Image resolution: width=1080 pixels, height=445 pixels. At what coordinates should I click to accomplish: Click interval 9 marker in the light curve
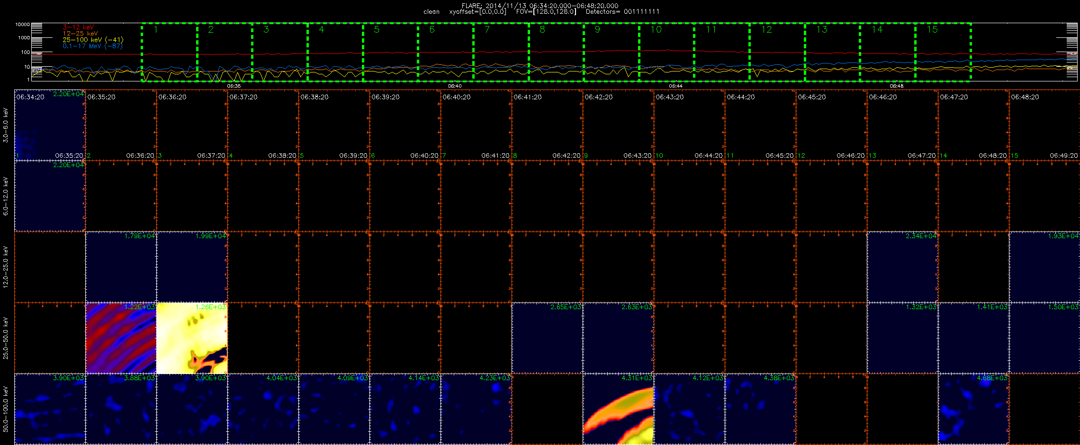click(597, 29)
